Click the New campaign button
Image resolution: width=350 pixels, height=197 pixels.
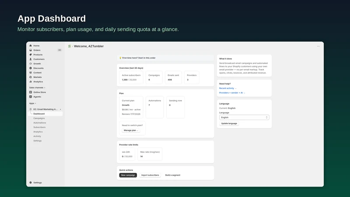point(128,175)
